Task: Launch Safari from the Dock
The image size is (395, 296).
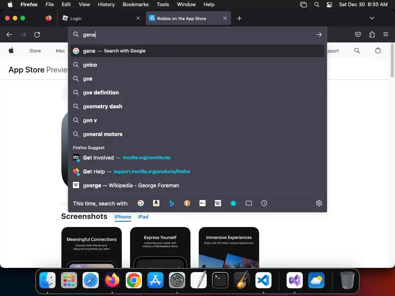Action: click(91, 280)
